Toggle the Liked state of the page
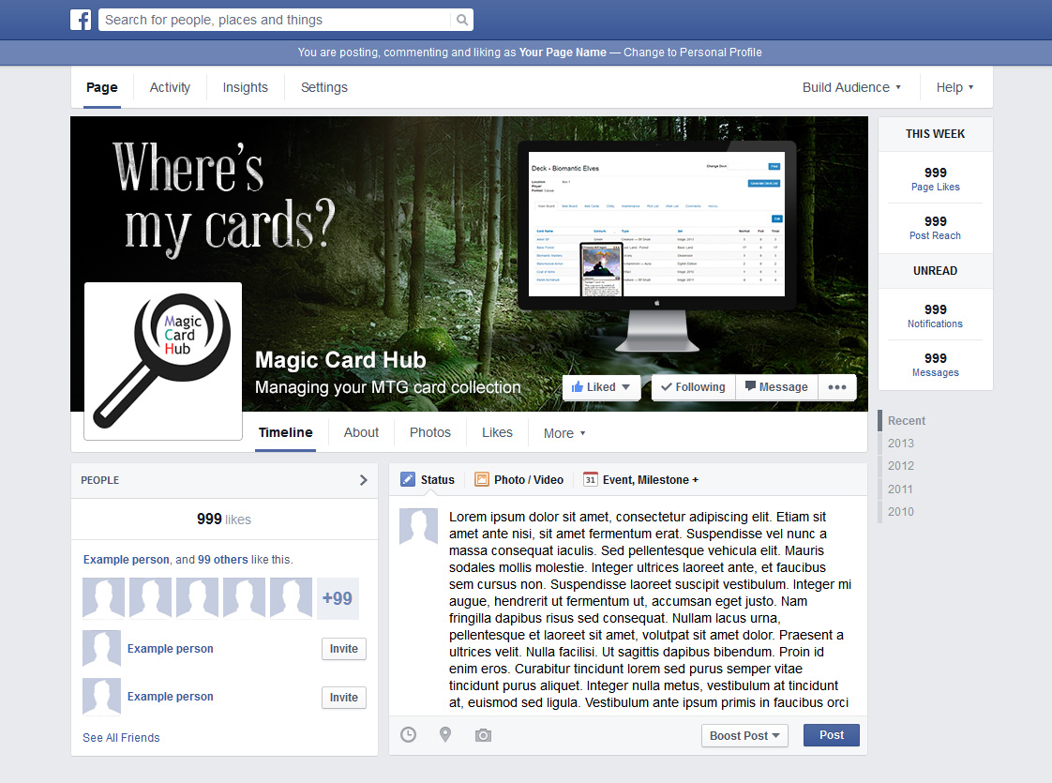Screen dimensions: 1052x783 coord(601,386)
